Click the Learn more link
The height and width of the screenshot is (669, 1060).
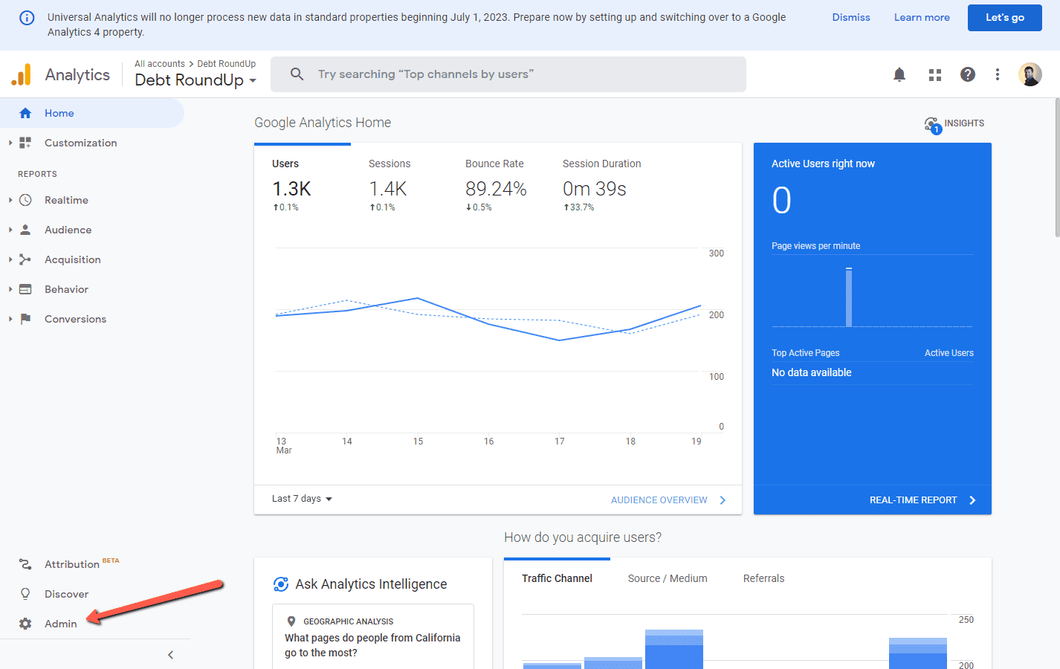(922, 17)
